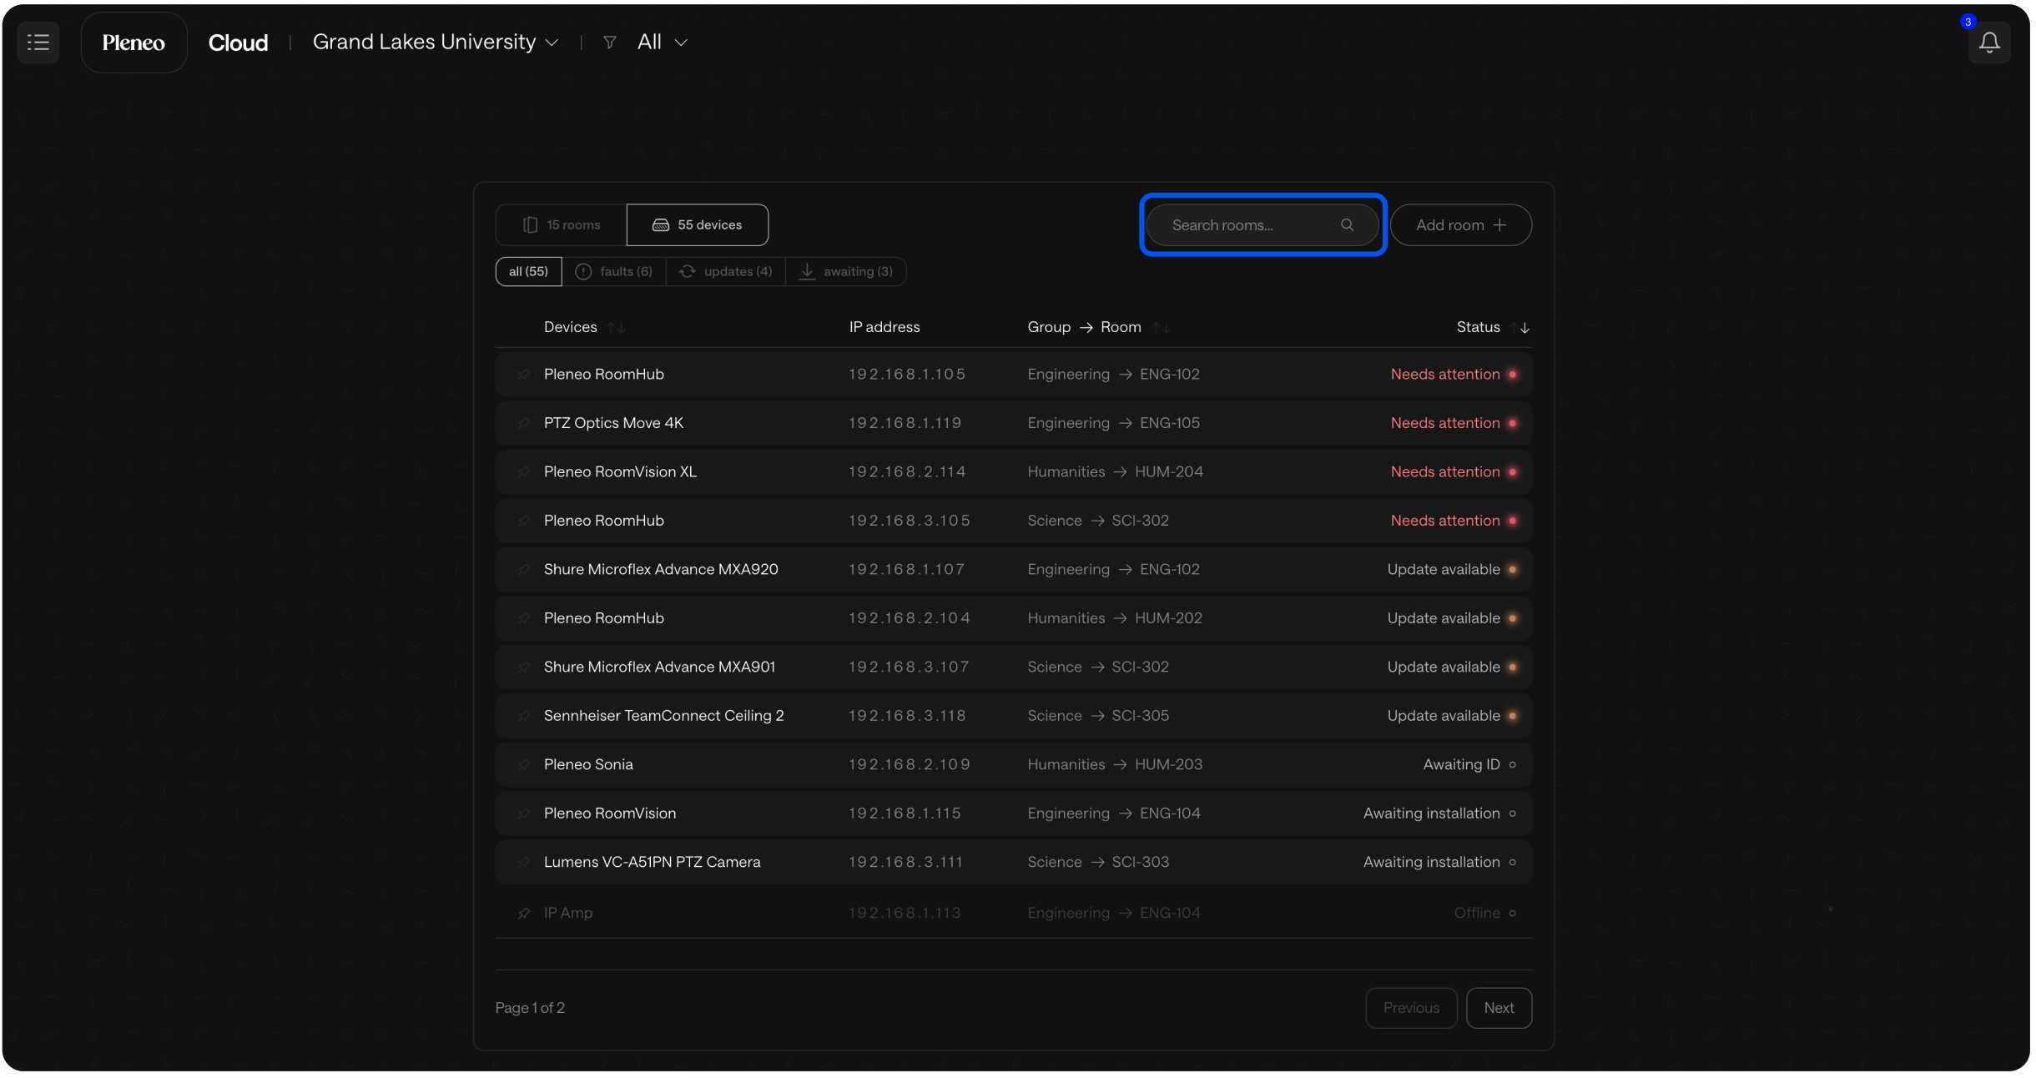Open the sidebar menu list icon
The width and height of the screenshot is (2036, 1078).
pyautogui.click(x=38, y=43)
